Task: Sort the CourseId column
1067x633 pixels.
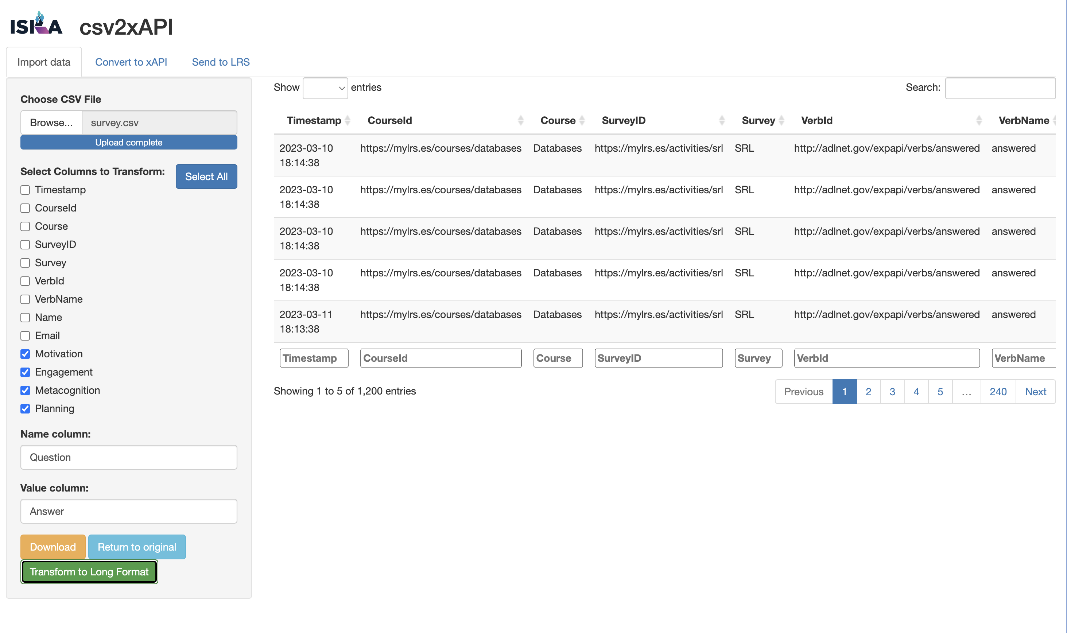Action: [x=521, y=120]
